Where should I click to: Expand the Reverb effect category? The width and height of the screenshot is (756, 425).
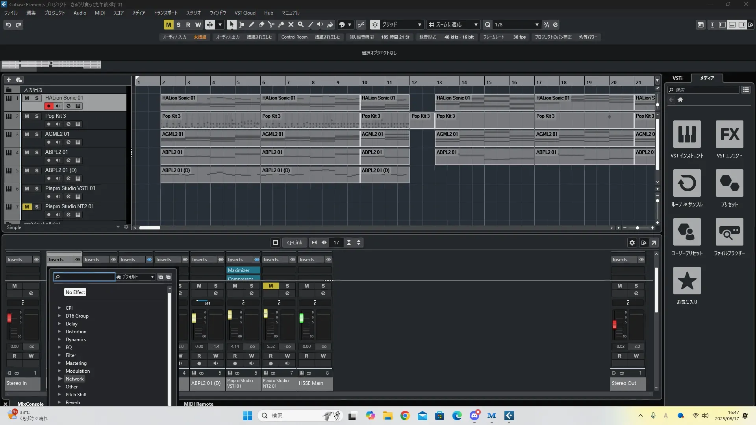click(x=59, y=403)
